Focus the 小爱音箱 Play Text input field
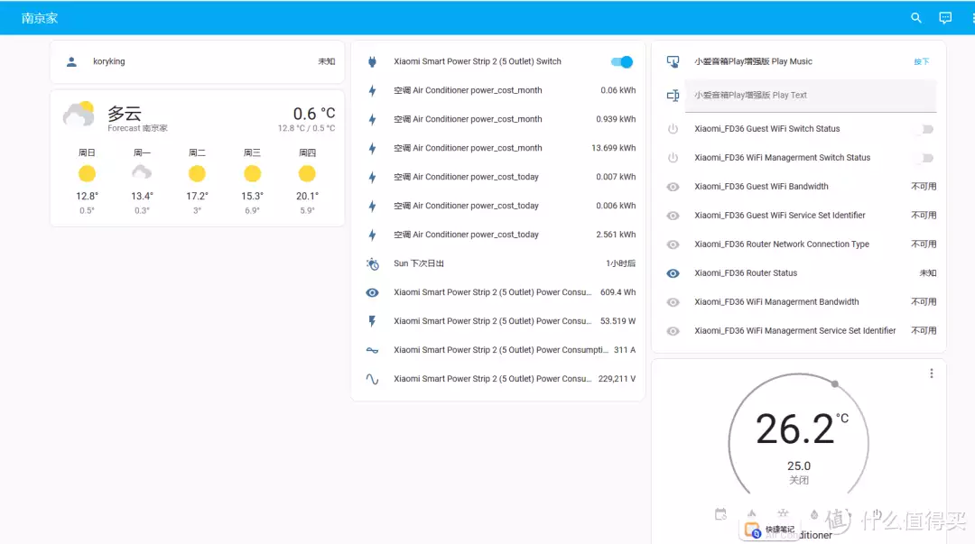 (810, 95)
